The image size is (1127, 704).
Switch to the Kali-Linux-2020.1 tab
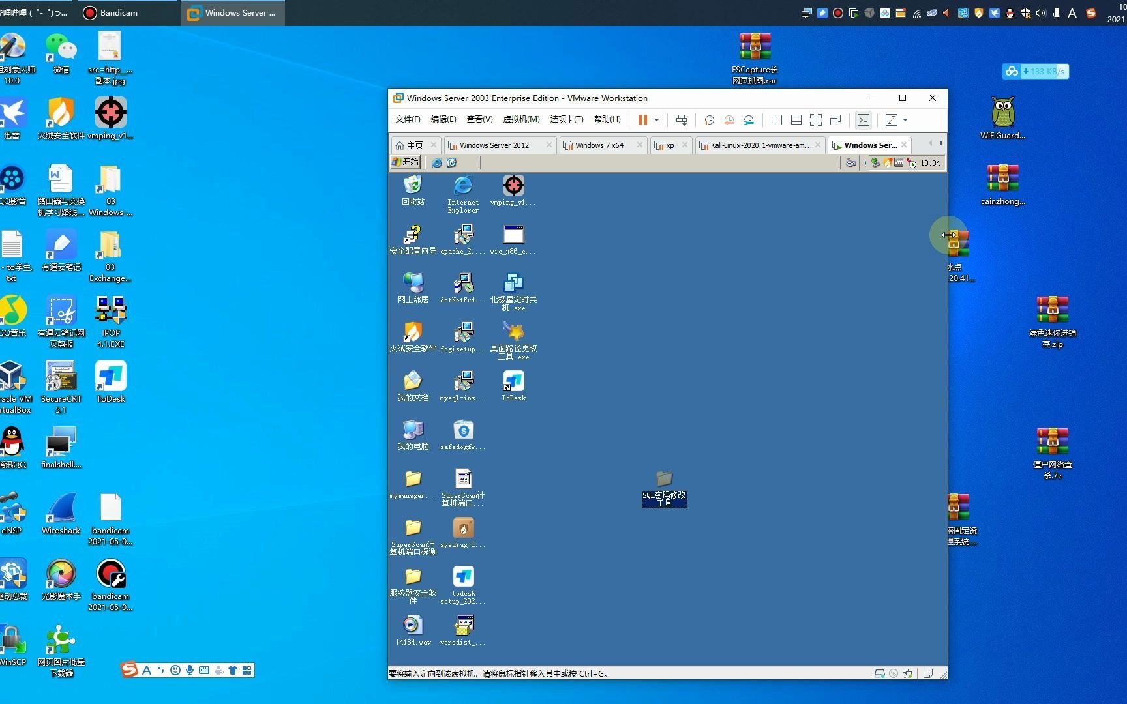coord(760,145)
